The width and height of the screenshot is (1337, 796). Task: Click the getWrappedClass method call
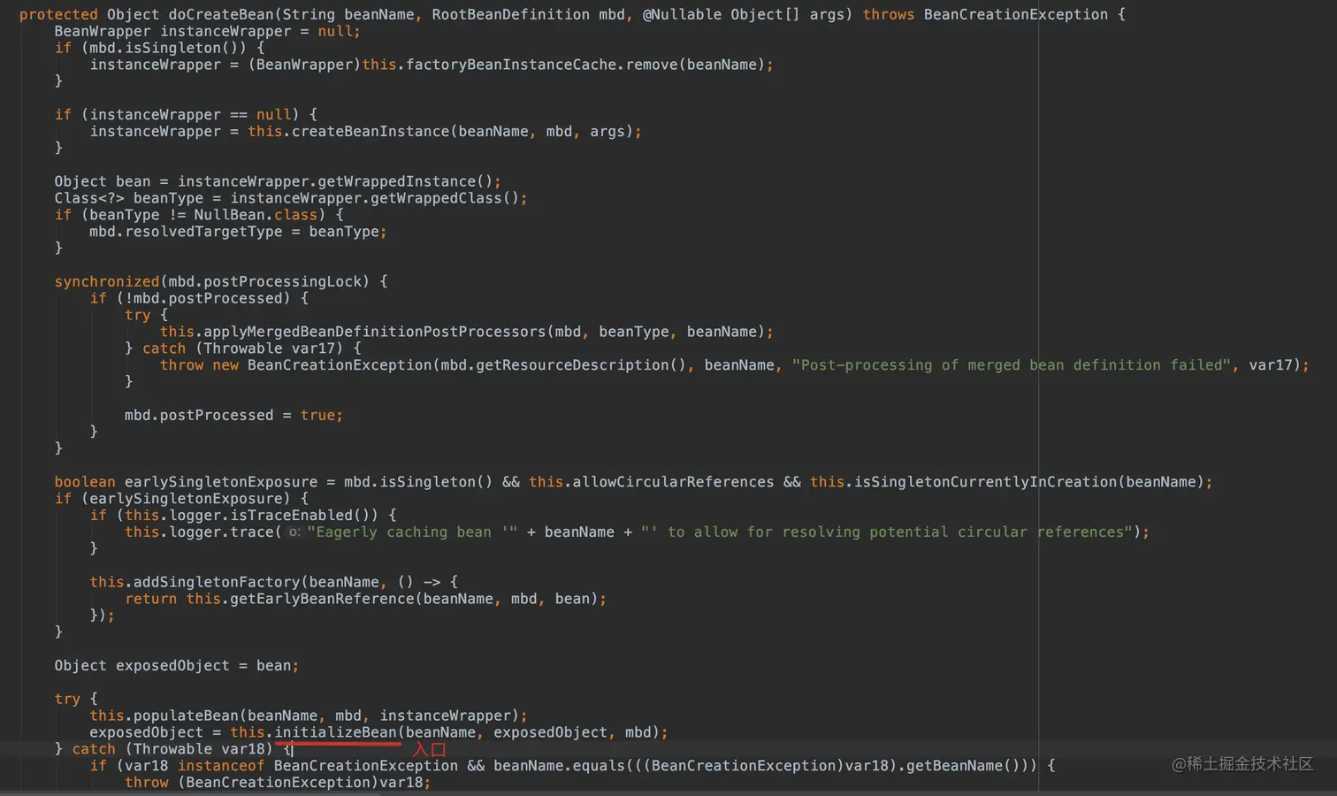coord(436,199)
